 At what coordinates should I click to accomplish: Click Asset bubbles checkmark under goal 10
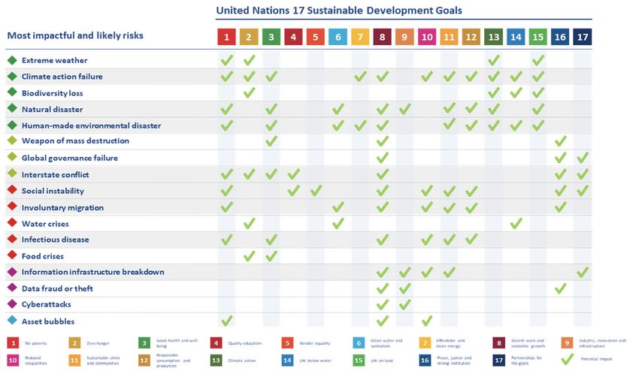[x=427, y=321]
